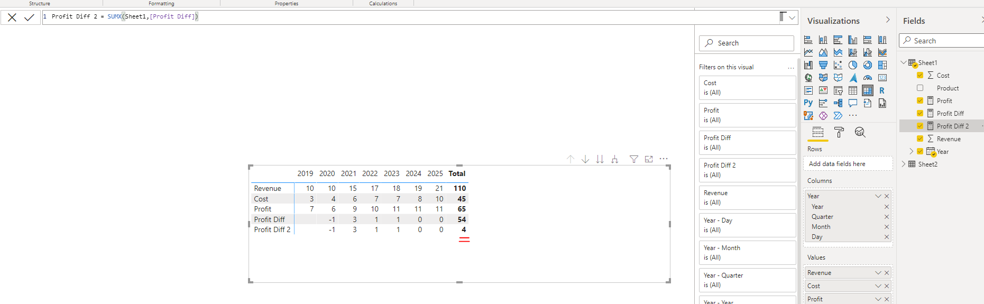Select the gauge visual
This screenshot has height=304, width=984.
[x=868, y=78]
